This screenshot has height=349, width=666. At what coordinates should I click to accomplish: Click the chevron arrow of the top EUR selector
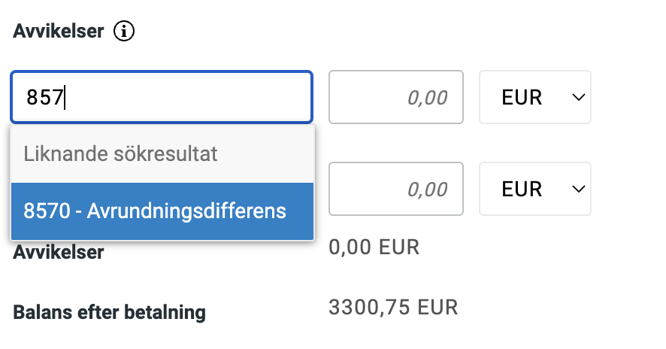[x=577, y=97]
